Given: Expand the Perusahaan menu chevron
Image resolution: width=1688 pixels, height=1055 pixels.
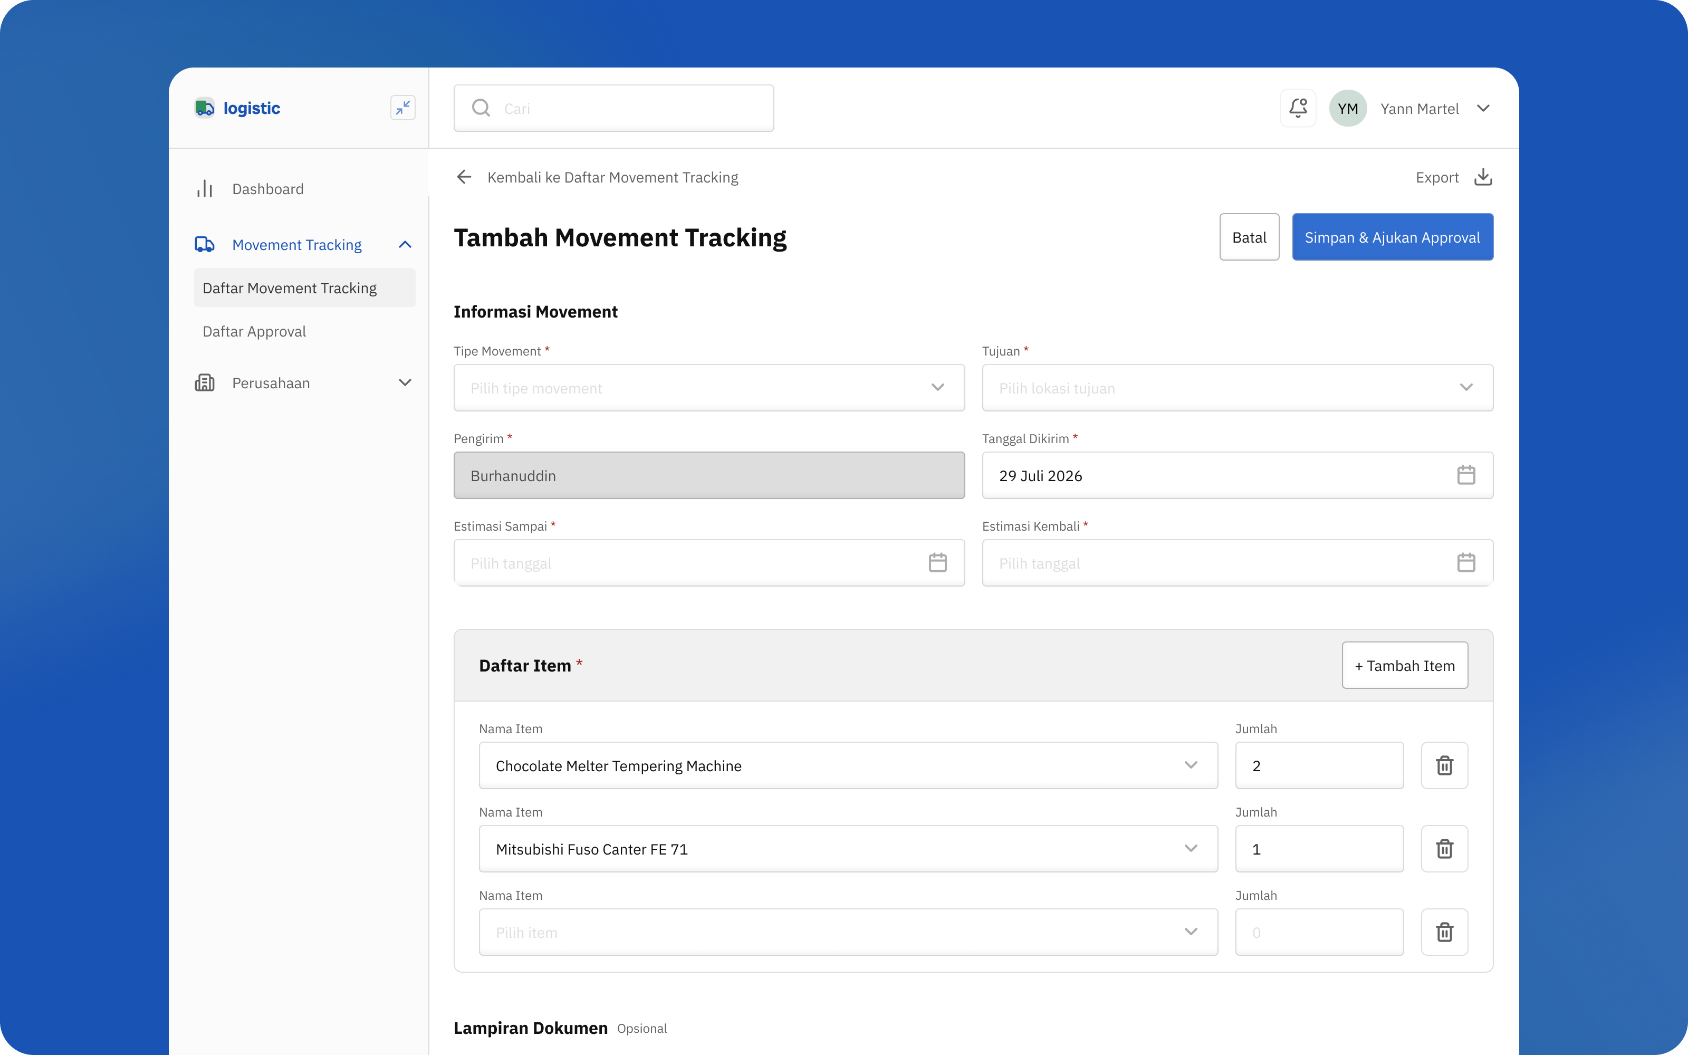Looking at the screenshot, I should click(x=405, y=382).
